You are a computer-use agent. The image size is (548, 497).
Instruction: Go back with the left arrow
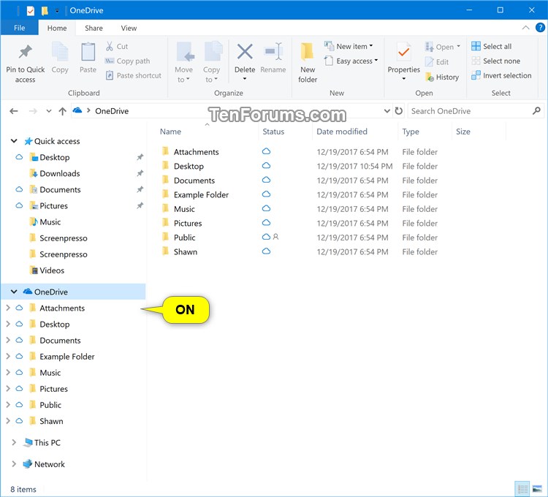[x=14, y=111]
